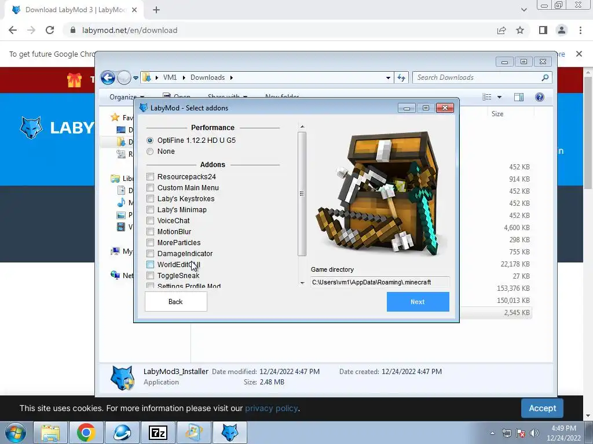The height and width of the screenshot is (444, 593).
Task: Expand the arrow after Downloads in the address bar
Action: (x=232, y=77)
